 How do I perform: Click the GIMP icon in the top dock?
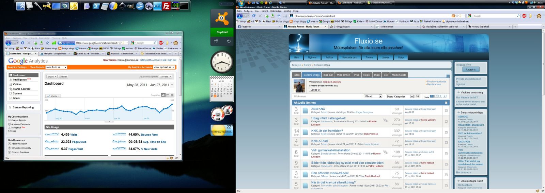[131, 6]
